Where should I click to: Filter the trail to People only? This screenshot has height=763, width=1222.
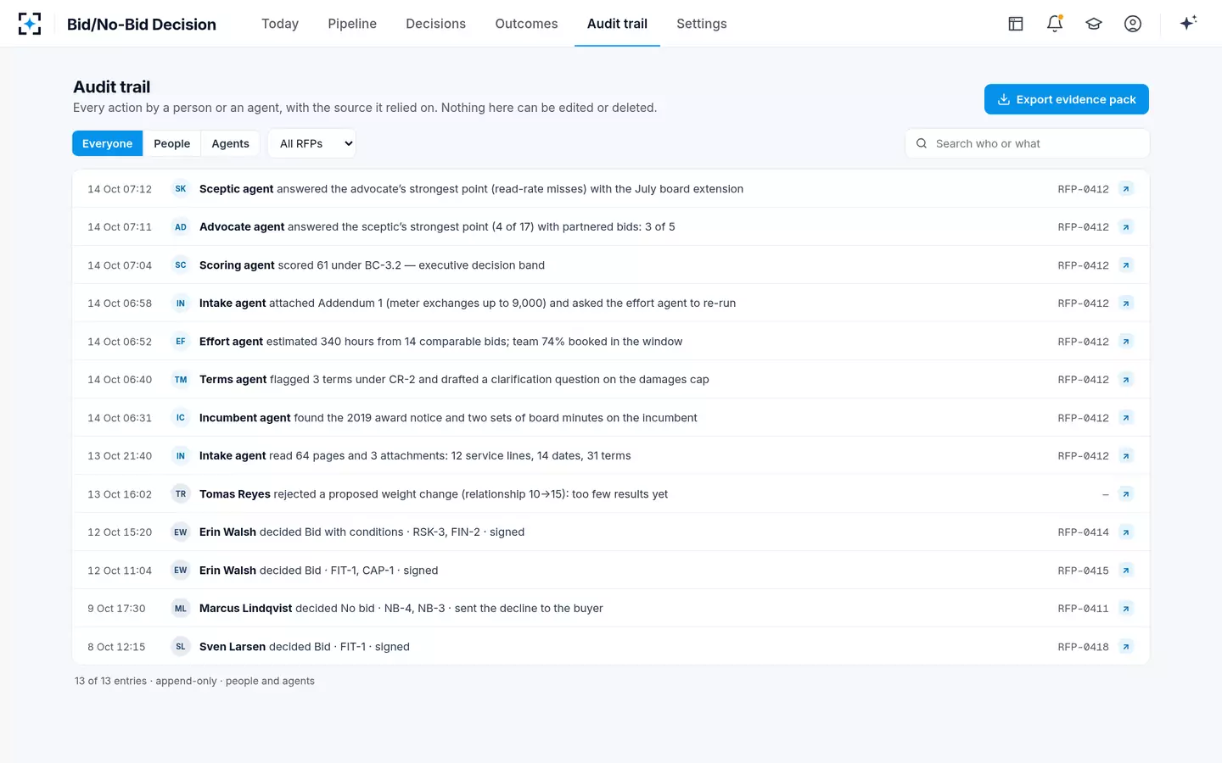172,143
